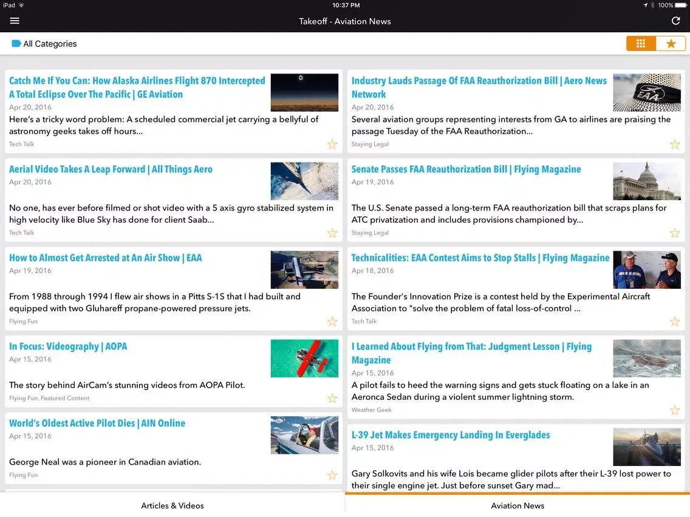Tap the two men in caps thumbnail
This screenshot has height=517, width=690.
tap(646, 269)
